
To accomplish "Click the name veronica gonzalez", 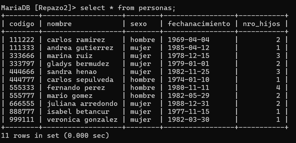I will click(x=82, y=120).
